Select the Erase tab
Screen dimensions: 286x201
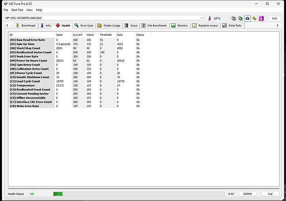pyautogui.click(x=131, y=25)
